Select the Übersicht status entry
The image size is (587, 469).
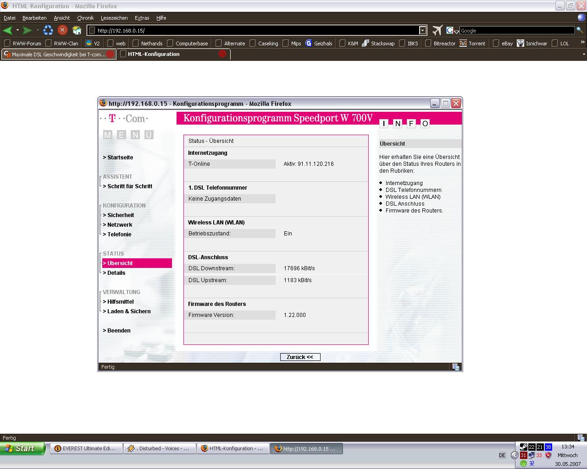[137, 263]
